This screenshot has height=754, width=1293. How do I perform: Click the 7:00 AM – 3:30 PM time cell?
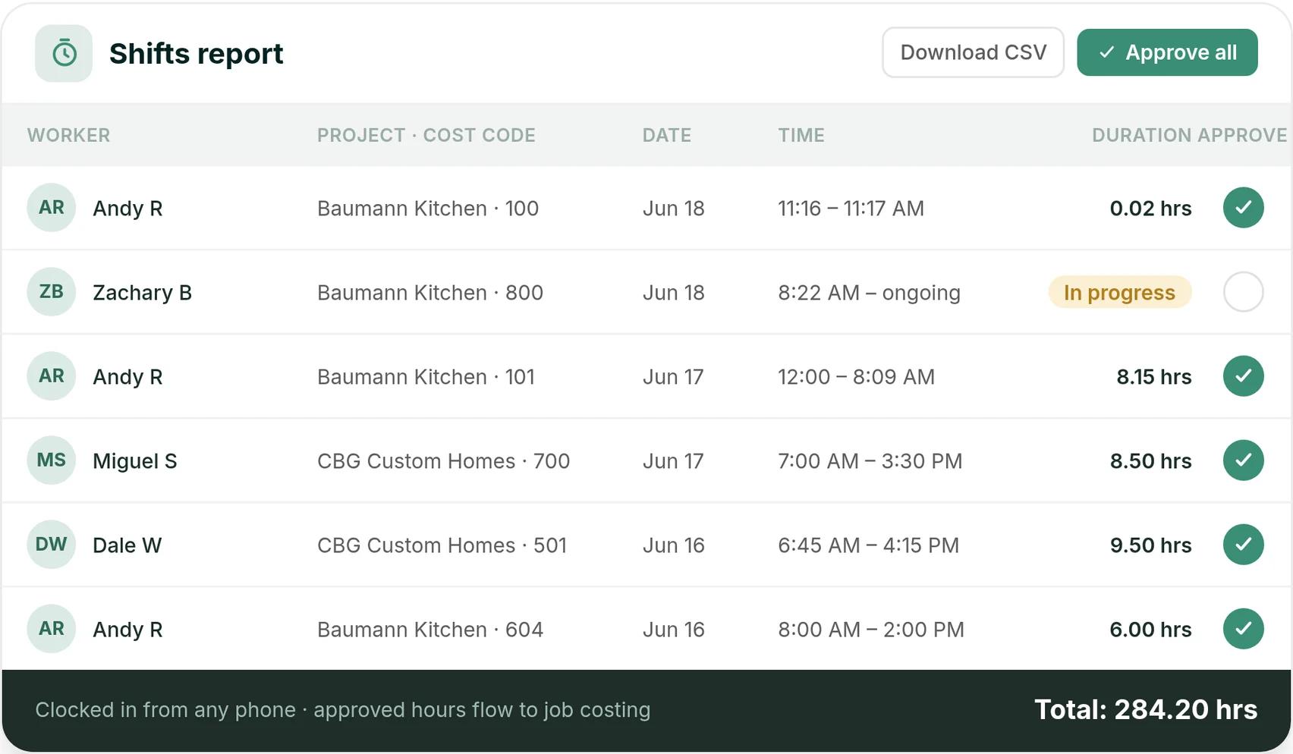point(870,461)
